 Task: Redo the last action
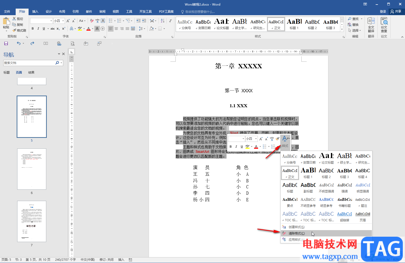[32, 43]
